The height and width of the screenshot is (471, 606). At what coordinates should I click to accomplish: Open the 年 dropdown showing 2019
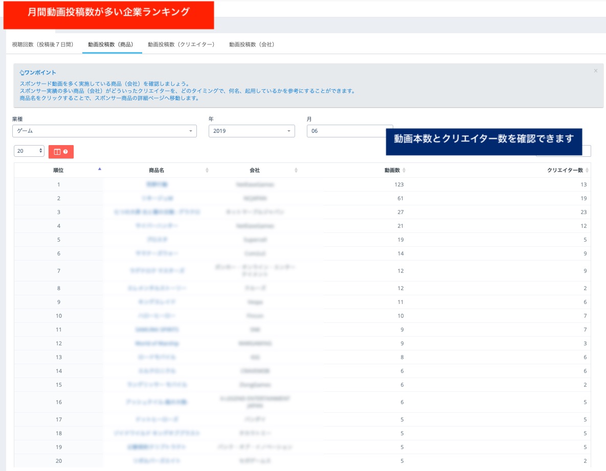pyautogui.click(x=252, y=131)
